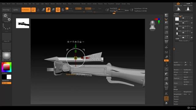Expand the Remesh section
The image size is (196, 110).
176,99
